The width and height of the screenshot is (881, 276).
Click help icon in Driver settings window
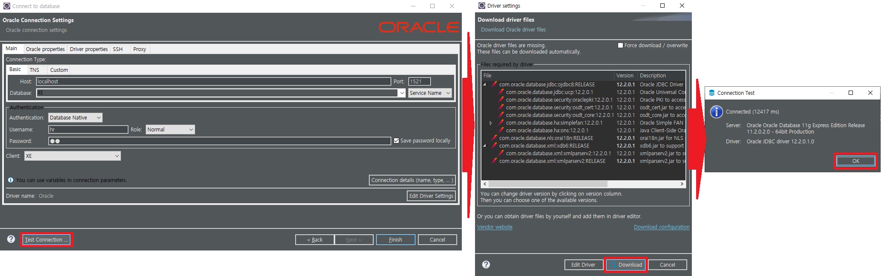click(486, 265)
